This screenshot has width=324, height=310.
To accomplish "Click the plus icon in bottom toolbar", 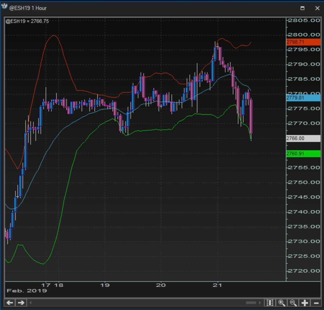I will click(x=305, y=303).
